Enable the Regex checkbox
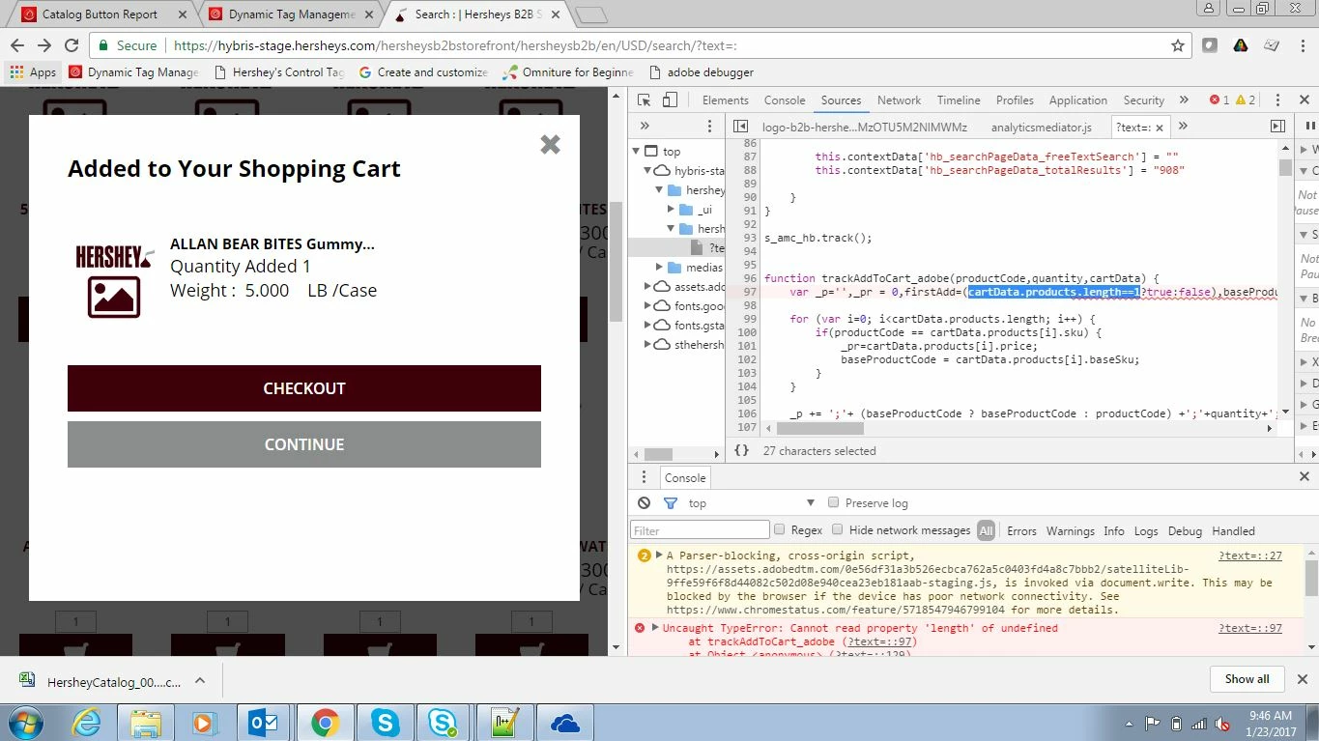1319x741 pixels. pos(780,529)
